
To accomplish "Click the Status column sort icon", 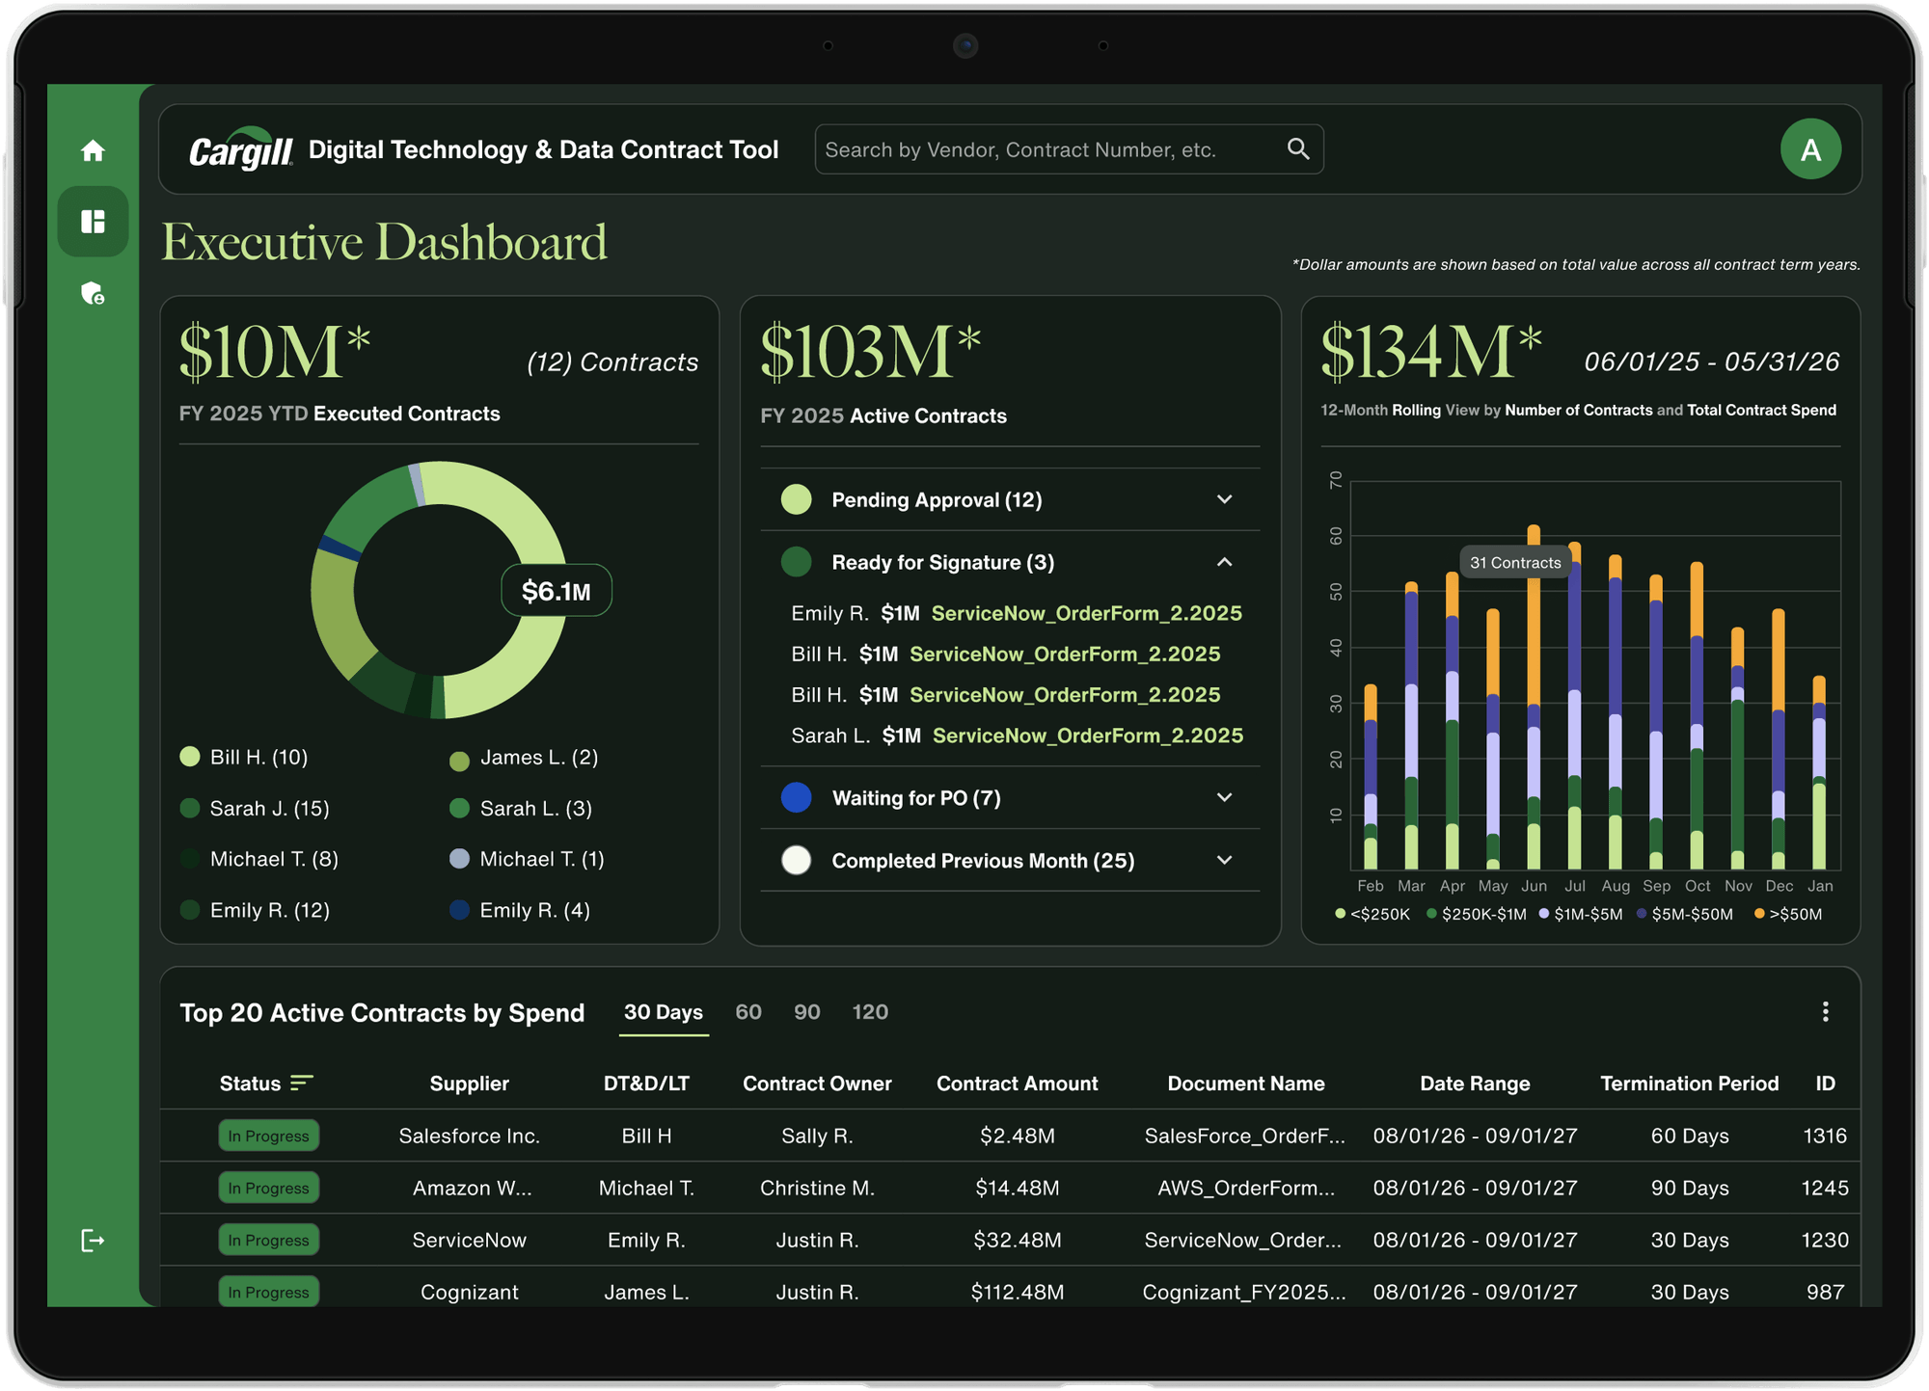I will tap(302, 1083).
